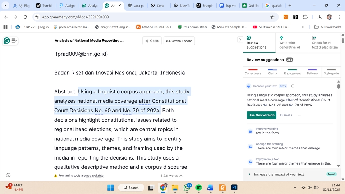Open the more options ellipsis next to Dismiss
The height and width of the screenshot is (194, 345).
tap(299, 115)
